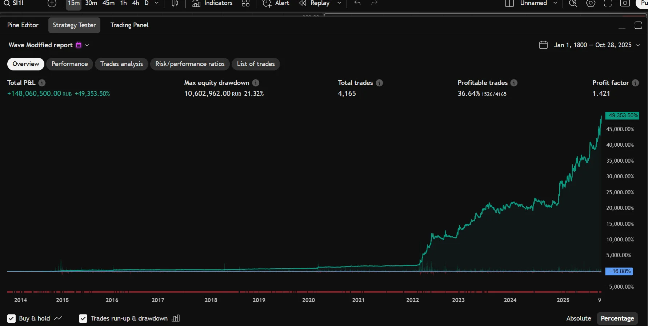Viewport: 648px width, 326px height.
Task: Open symbol search for SI1!
Action: 14,3
